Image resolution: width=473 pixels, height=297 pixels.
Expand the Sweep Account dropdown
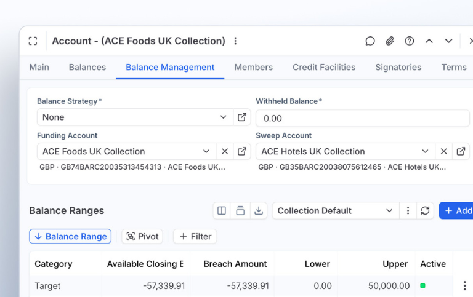click(x=425, y=151)
